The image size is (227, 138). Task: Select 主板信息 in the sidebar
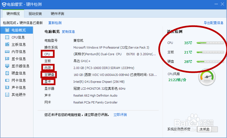pyautogui.click(x=17, y=44)
